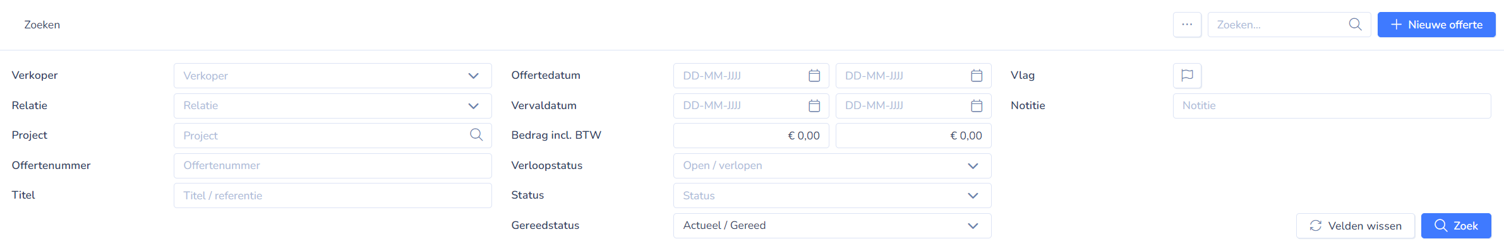Open the Vervaldatum start date calendar icon

click(x=814, y=106)
